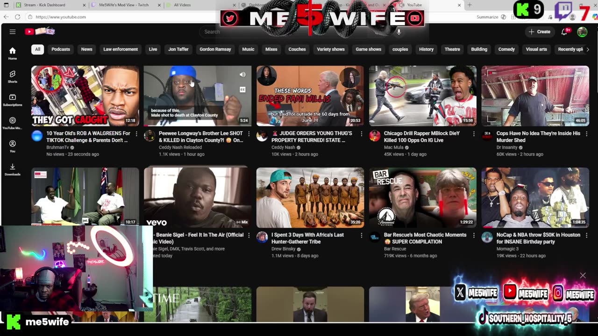Open the Africa tribe video thumbnail
Image resolution: width=598 pixels, height=336 pixels.
[310, 197]
